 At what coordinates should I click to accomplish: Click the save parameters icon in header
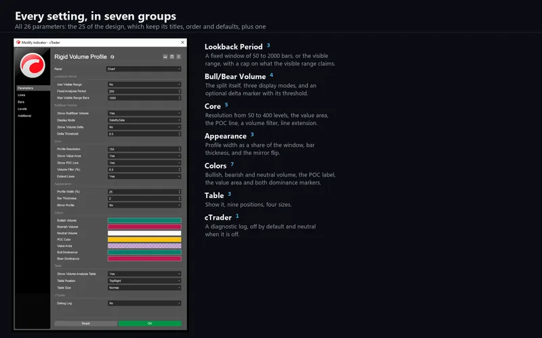172,57
